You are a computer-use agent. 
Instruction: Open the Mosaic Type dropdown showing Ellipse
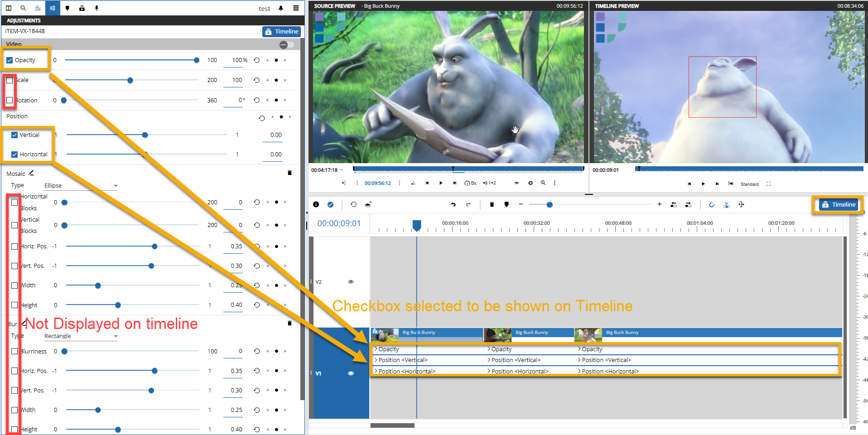click(81, 186)
